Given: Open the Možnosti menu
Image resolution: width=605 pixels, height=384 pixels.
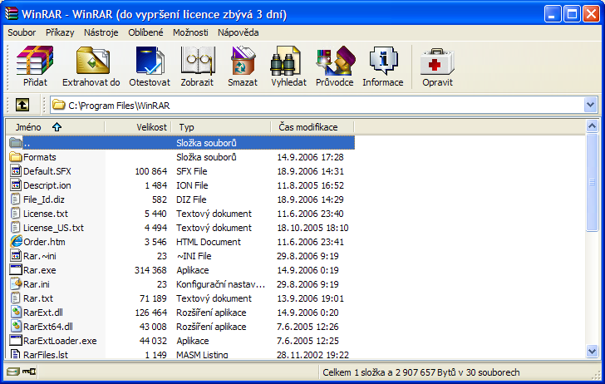Looking at the screenshot, I should tap(190, 32).
